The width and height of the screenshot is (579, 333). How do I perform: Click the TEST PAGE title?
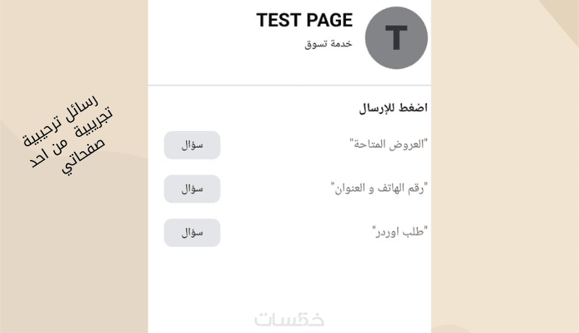(x=304, y=20)
